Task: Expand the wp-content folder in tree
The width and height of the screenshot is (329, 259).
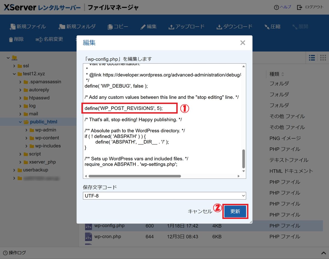Action: (26, 138)
